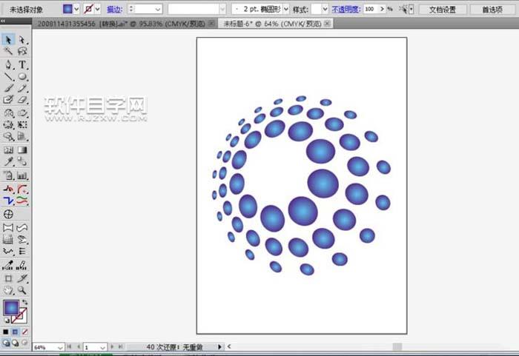The height and width of the screenshot is (356, 519).
Task: Choose the Magic Wand tool
Action: click(9, 52)
